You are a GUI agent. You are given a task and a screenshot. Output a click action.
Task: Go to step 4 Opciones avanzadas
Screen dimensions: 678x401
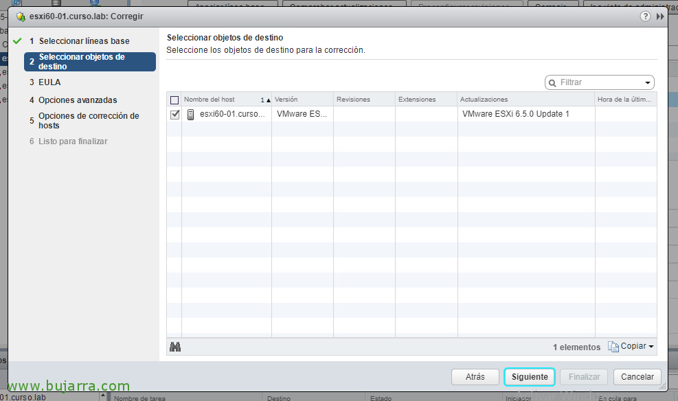[73, 100]
